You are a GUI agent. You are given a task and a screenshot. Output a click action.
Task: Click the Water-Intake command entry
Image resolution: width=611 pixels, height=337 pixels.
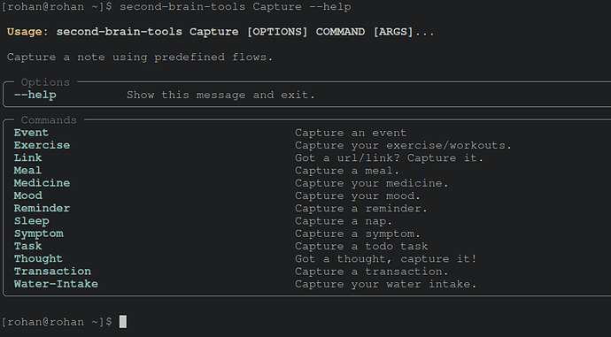click(56, 284)
